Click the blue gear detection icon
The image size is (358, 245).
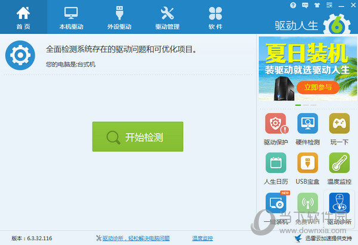coord(20,55)
